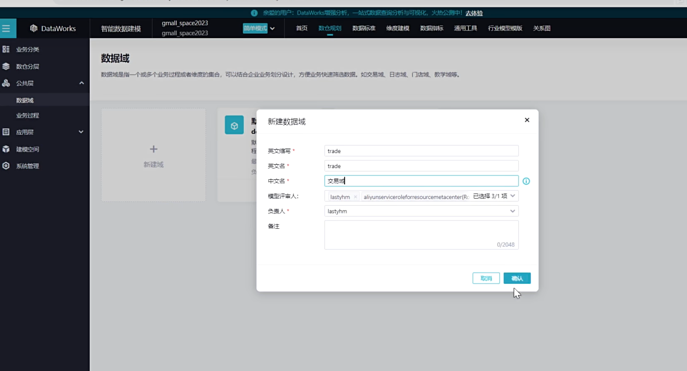Click the hamburger menu icon
The height and width of the screenshot is (371, 687).
(6, 28)
